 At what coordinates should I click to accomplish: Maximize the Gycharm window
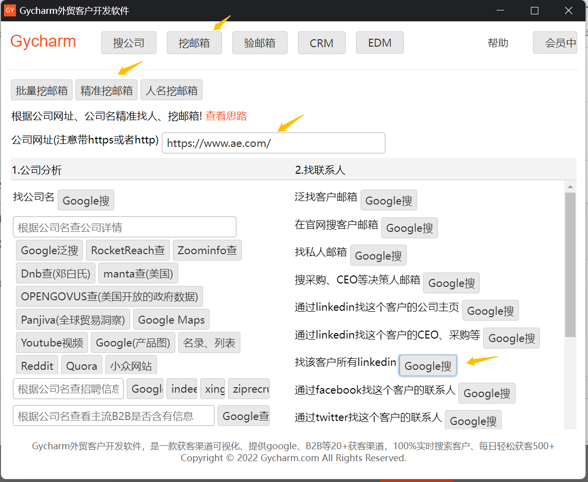[x=534, y=10]
